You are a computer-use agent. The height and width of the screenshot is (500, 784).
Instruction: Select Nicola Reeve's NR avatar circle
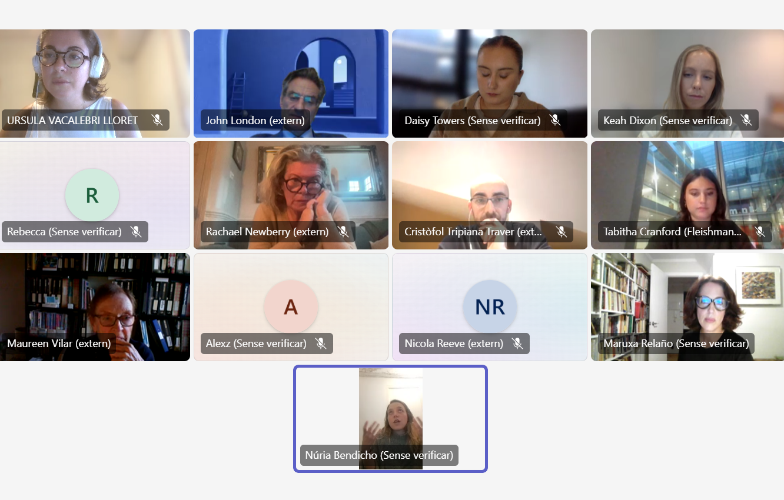490,307
